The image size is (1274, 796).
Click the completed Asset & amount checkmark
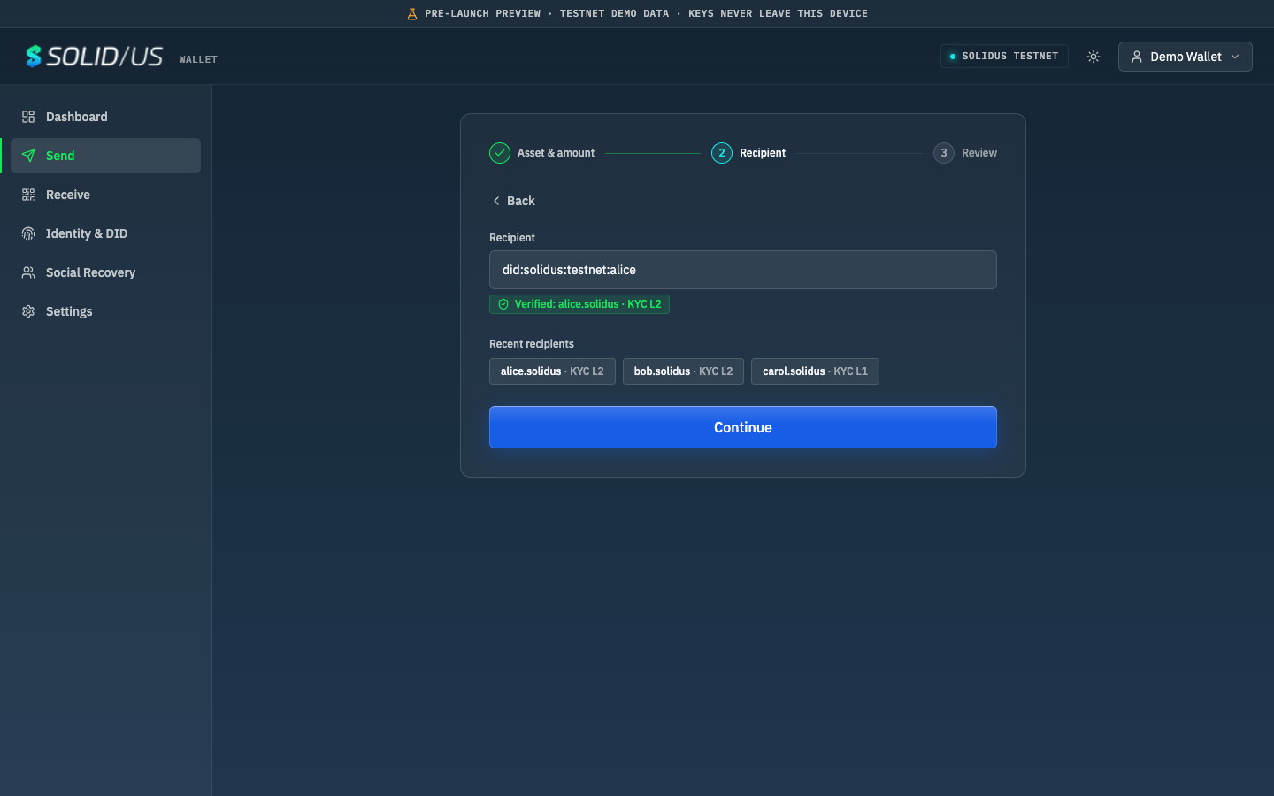click(x=500, y=153)
